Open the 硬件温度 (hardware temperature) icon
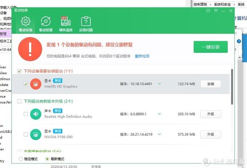 coord(66,21)
